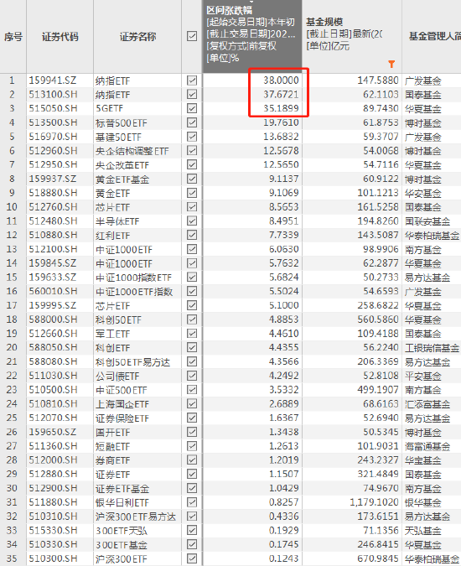Click the 中证500ETF name cell

(122, 390)
